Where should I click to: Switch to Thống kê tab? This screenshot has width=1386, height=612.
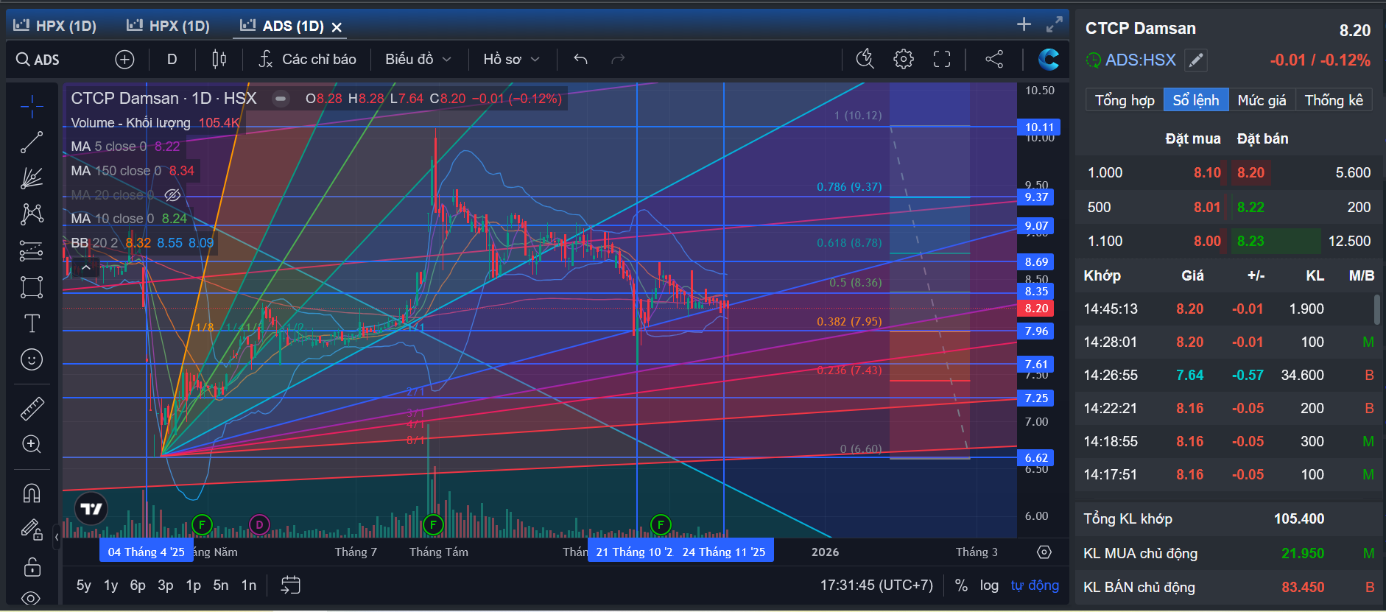click(1334, 100)
